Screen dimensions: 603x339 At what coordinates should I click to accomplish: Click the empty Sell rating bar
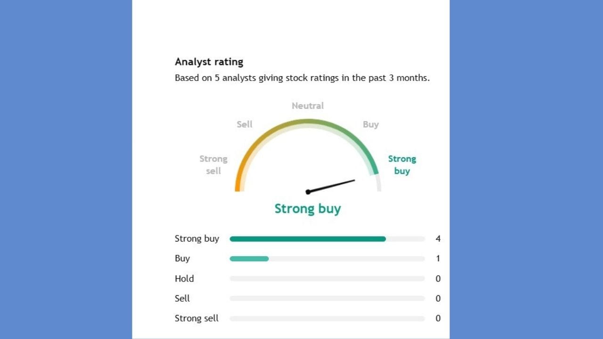pyautogui.click(x=327, y=299)
